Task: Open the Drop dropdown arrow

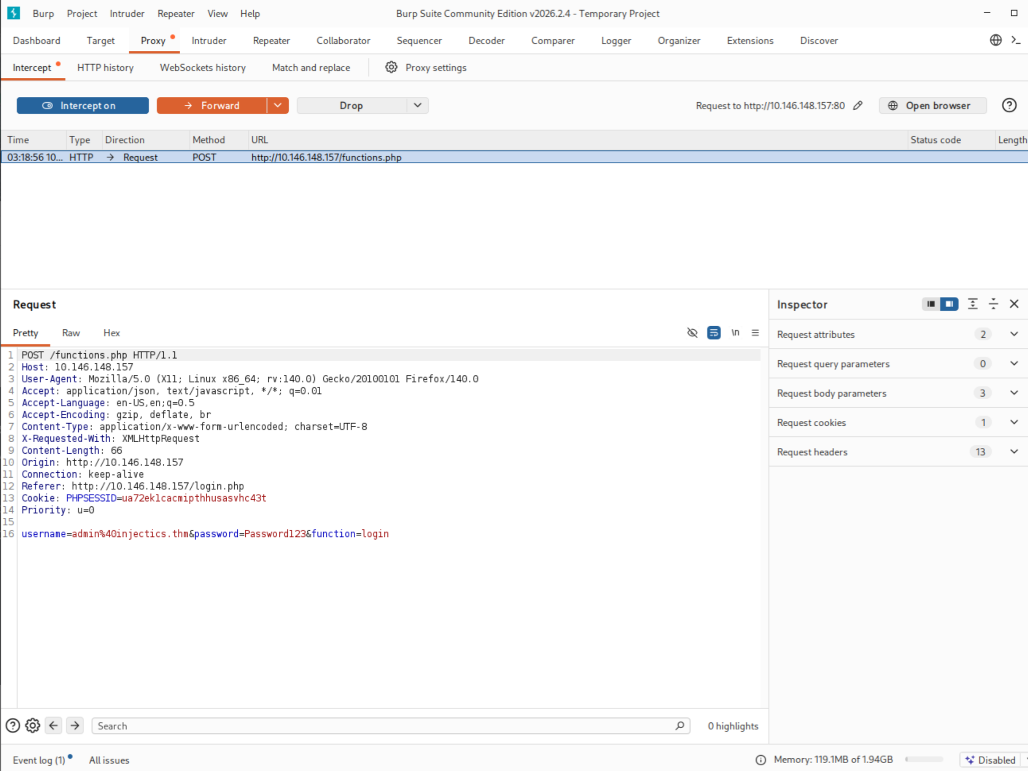Action: (x=418, y=105)
